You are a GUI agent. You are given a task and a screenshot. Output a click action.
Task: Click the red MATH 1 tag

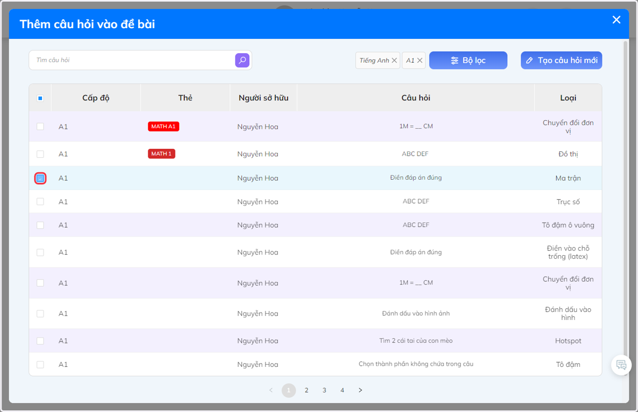[x=162, y=154]
